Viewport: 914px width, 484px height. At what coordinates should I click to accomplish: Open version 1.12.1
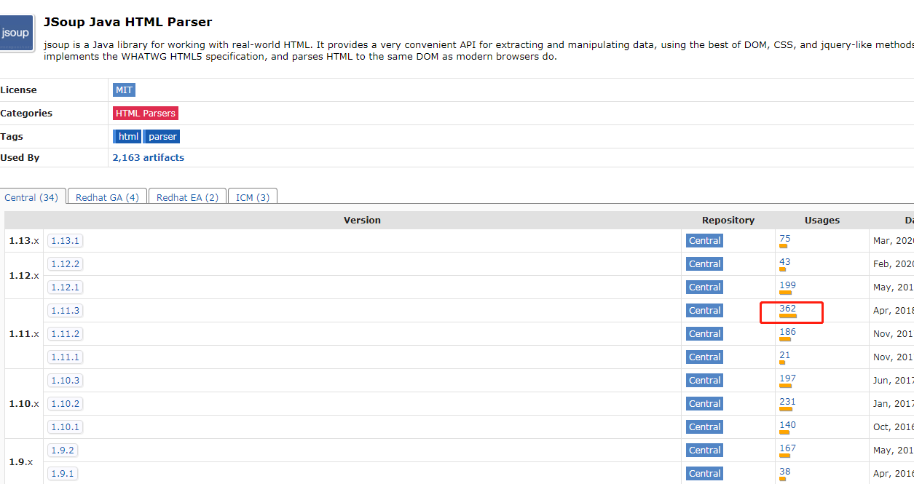tap(66, 287)
